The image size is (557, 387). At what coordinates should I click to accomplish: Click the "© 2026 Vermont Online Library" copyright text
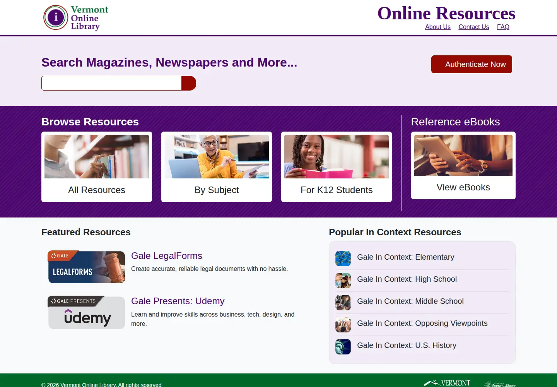pyautogui.click(x=101, y=385)
